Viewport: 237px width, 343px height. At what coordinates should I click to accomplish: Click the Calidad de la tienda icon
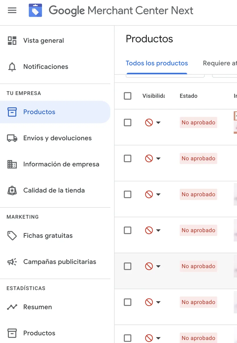[x=12, y=190]
